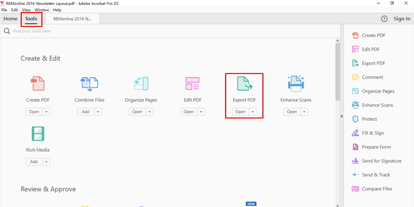Click Prepare Form label in sidebar
The height and width of the screenshot is (207, 414).
point(376,147)
